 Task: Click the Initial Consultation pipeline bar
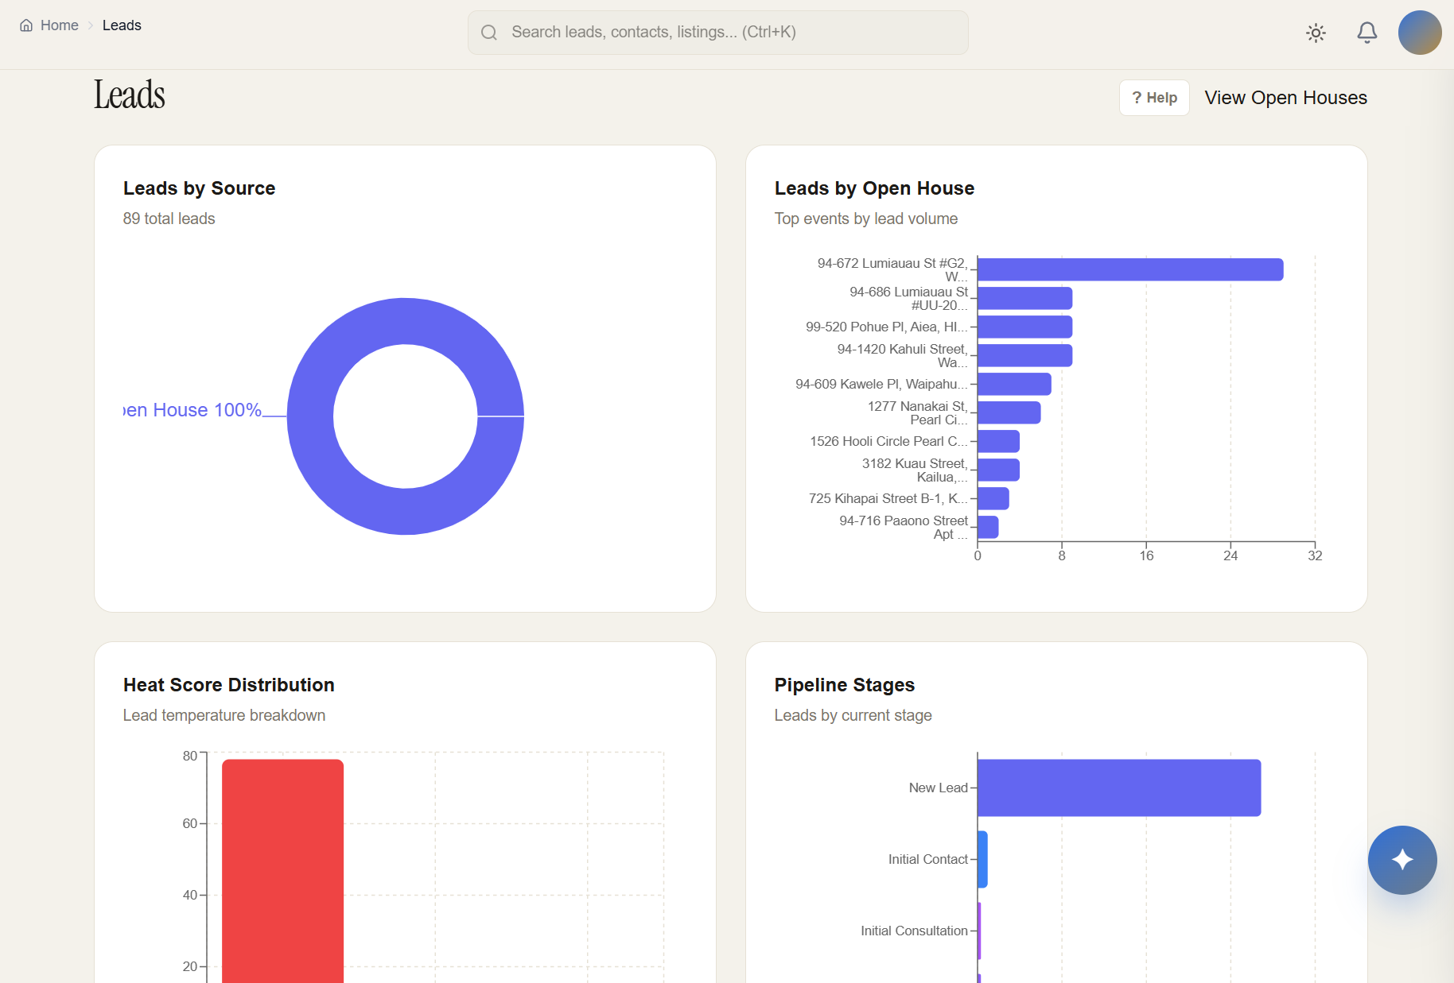[979, 931]
